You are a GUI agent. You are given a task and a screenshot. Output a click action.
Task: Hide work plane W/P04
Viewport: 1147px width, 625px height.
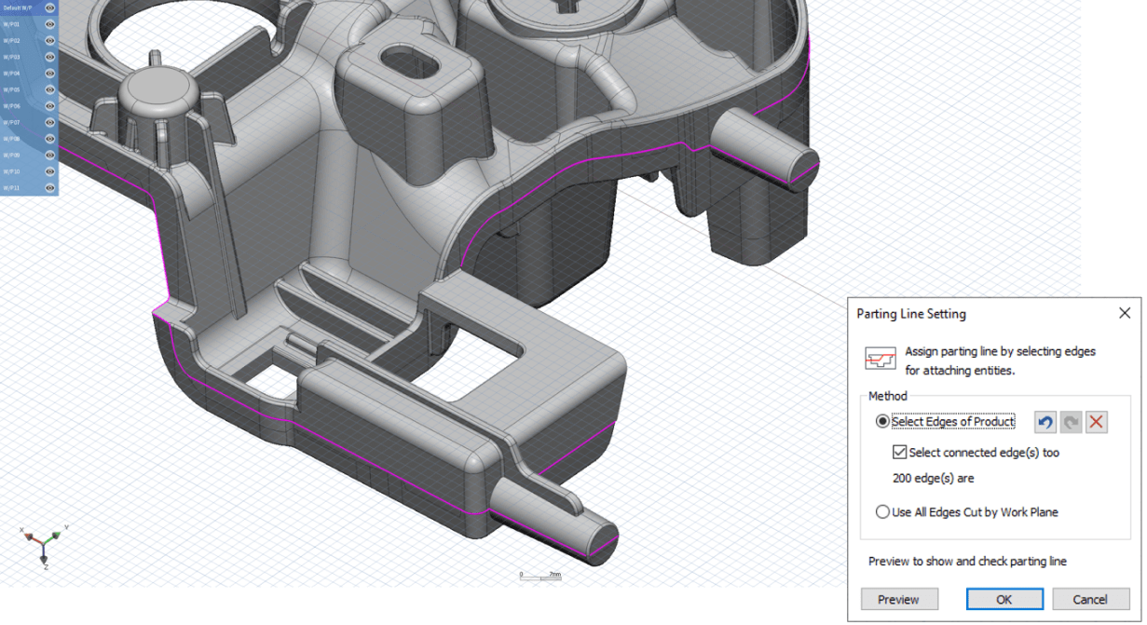pyautogui.click(x=49, y=73)
